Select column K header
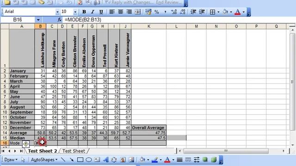 [149, 27]
